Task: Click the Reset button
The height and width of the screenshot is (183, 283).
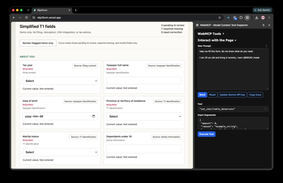Action: [x=212, y=95]
